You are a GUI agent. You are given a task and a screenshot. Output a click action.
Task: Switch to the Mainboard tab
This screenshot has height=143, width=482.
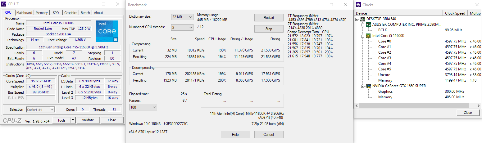24,13
